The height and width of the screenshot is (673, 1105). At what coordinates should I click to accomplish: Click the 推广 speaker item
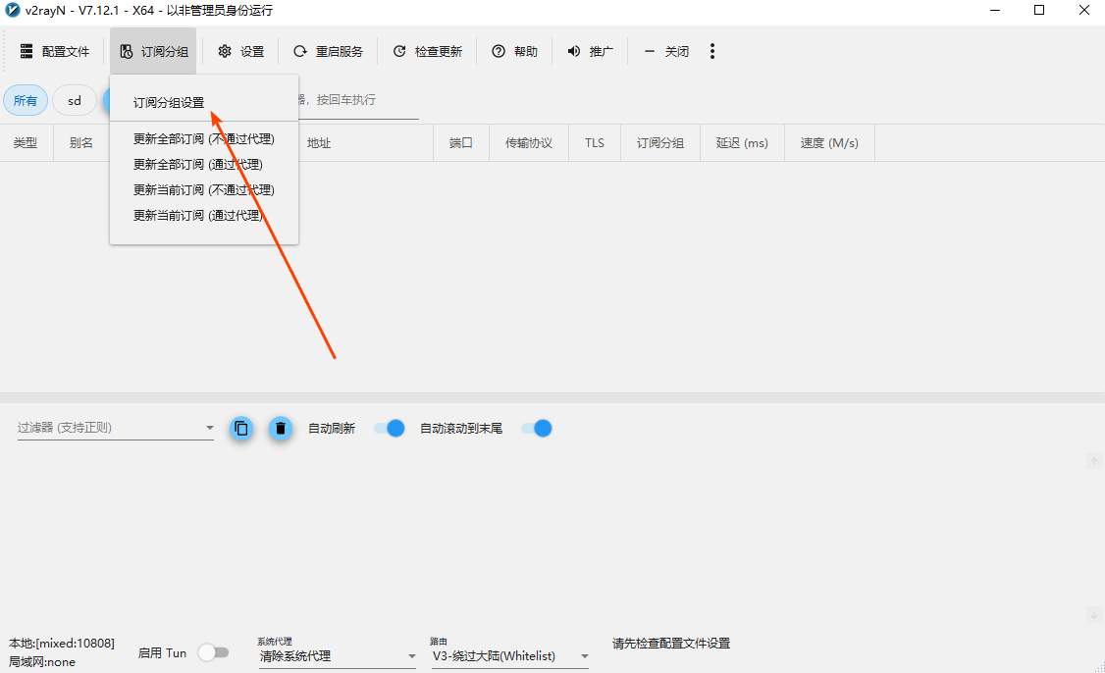590,51
